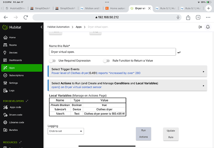Switch to the first Rule 5.1 tab
This screenshot has width=214, height=148.
tap(166, 8)
